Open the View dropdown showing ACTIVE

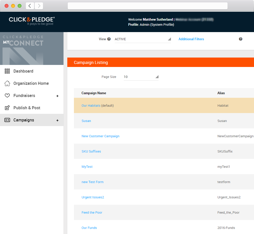pos(142,39)
